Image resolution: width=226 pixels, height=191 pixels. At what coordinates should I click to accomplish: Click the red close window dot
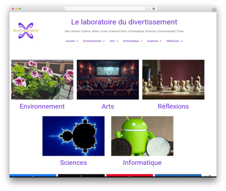tap(13, 9)
